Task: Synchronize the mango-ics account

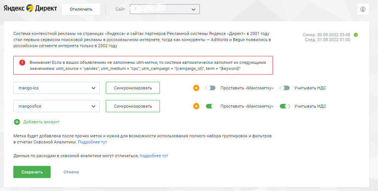Action: pos(133,88)
